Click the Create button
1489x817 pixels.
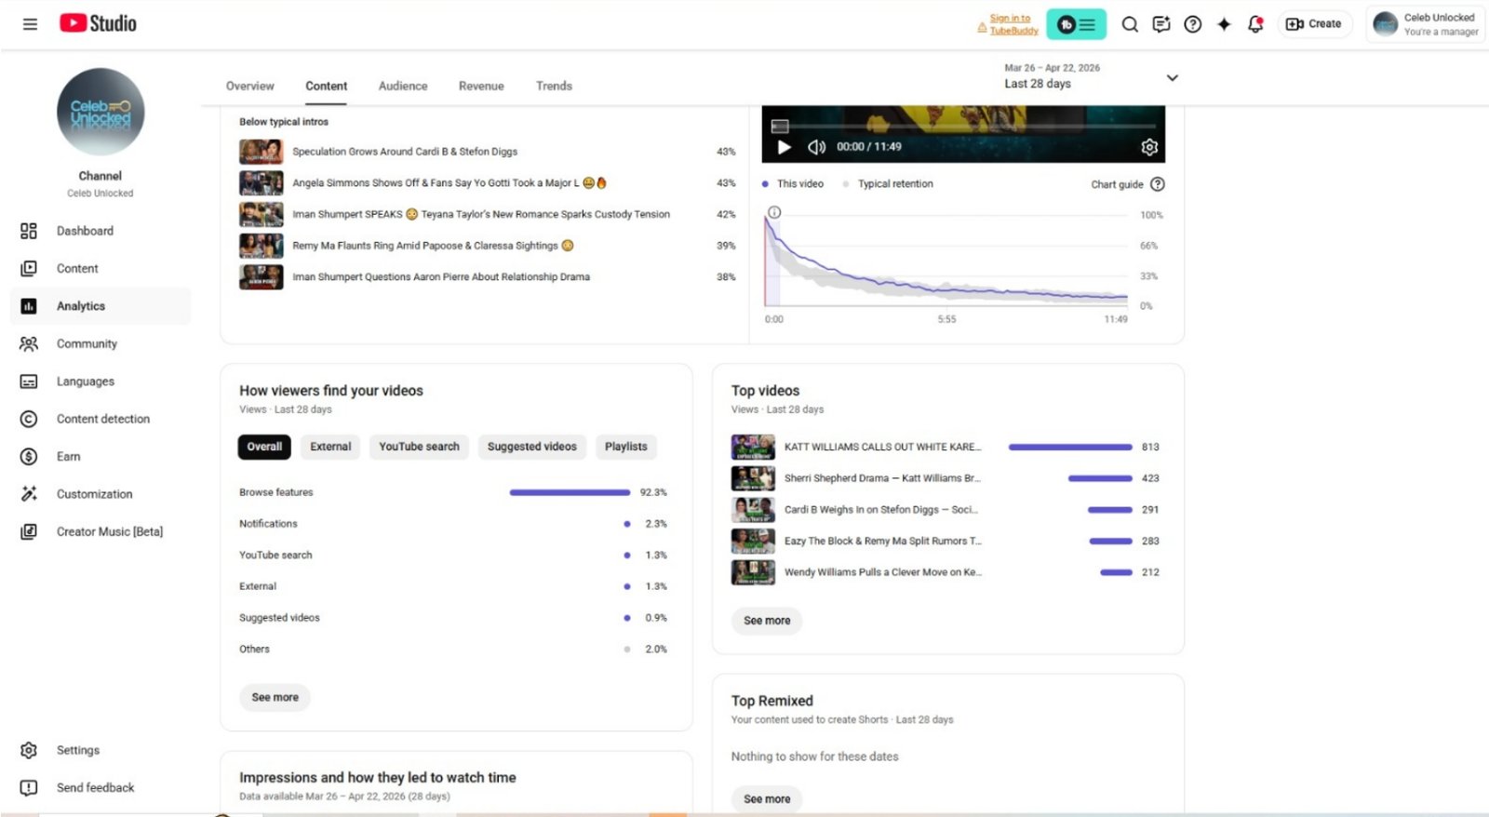pos(1313,24)
